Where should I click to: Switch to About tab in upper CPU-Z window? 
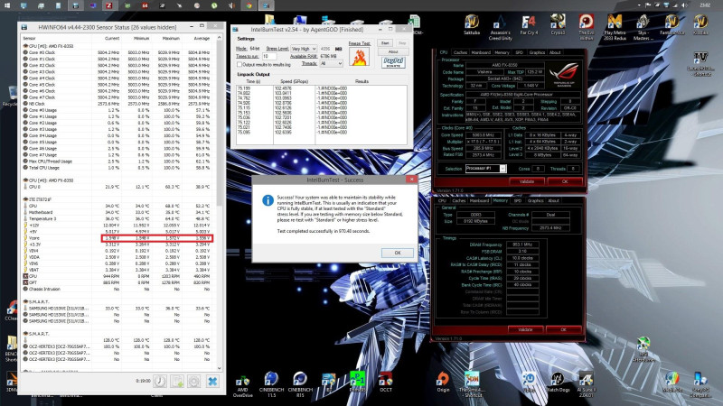555,52
